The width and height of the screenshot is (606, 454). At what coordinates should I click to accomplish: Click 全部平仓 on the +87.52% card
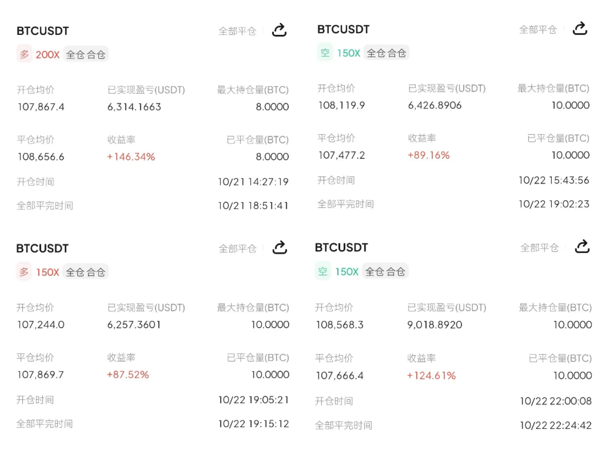[x=237, y=249]
